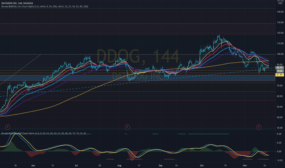Click the Aug time axis label
The image size is (285, 168).
pos(119,166)
